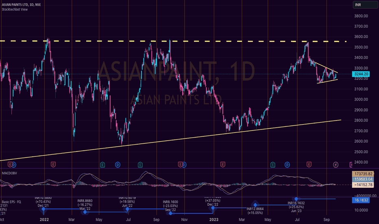The width and height of the screenshot is (379, 224).
Task: Click the 2023 time axis label
Action: tap(213, 220)
